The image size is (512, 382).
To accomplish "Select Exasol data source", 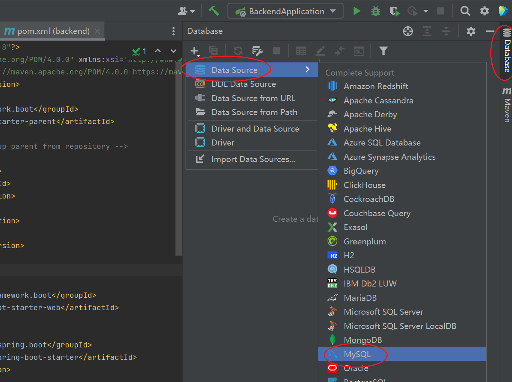I will (x=402, y=227).
